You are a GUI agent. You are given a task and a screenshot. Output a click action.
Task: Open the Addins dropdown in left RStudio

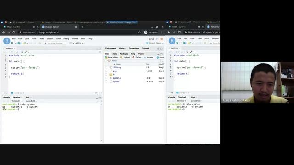coord(79,43)
